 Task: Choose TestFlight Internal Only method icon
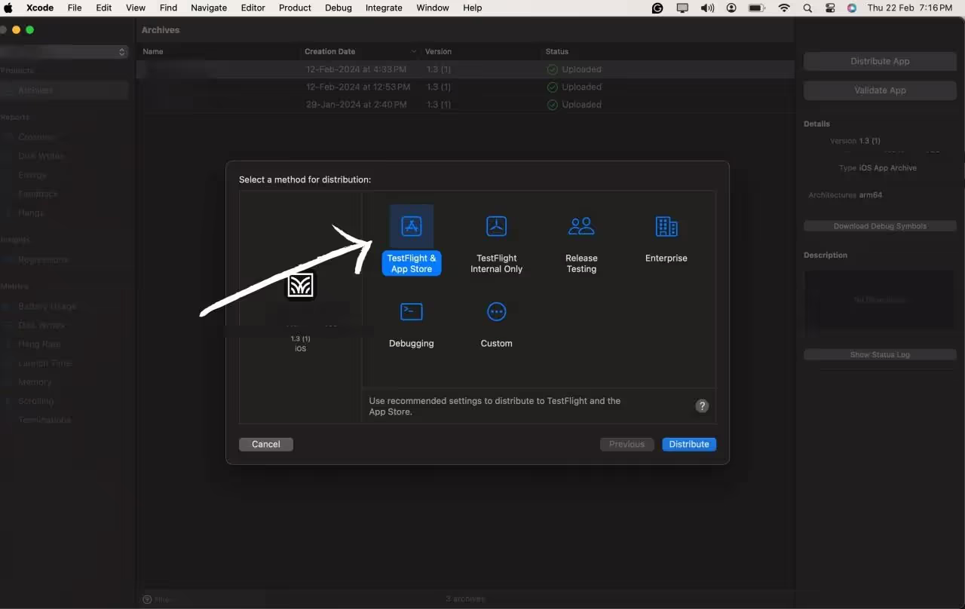496,226
